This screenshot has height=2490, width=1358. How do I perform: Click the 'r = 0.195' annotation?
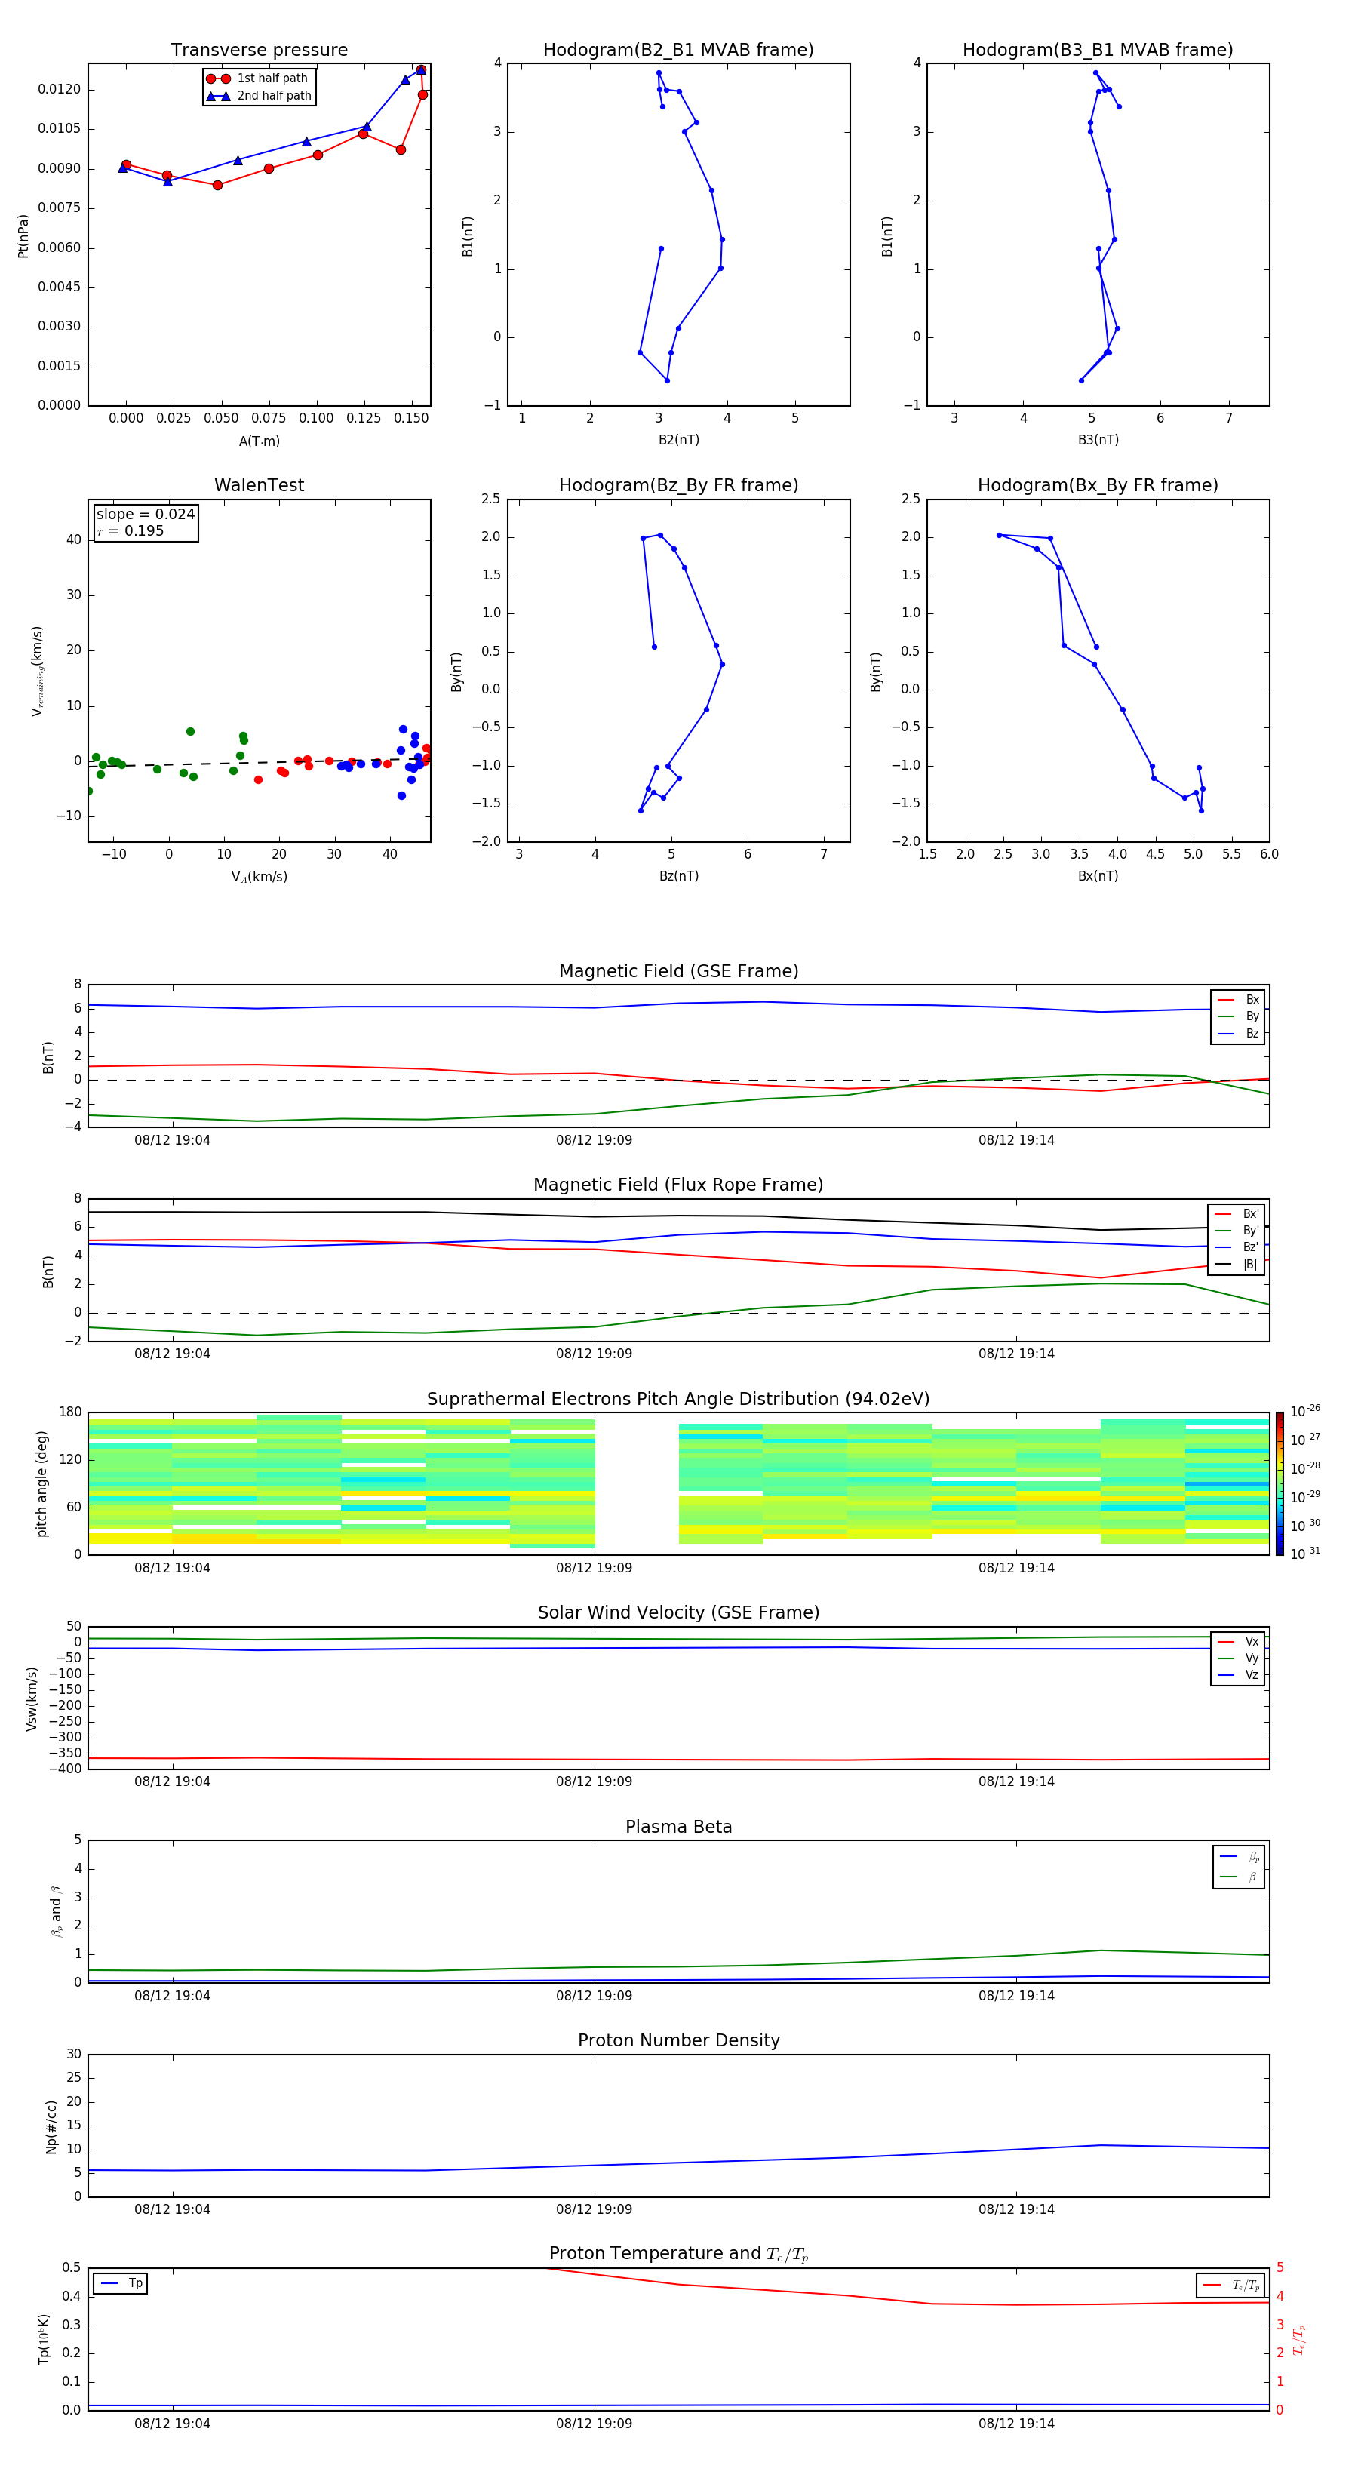(131, 530)
